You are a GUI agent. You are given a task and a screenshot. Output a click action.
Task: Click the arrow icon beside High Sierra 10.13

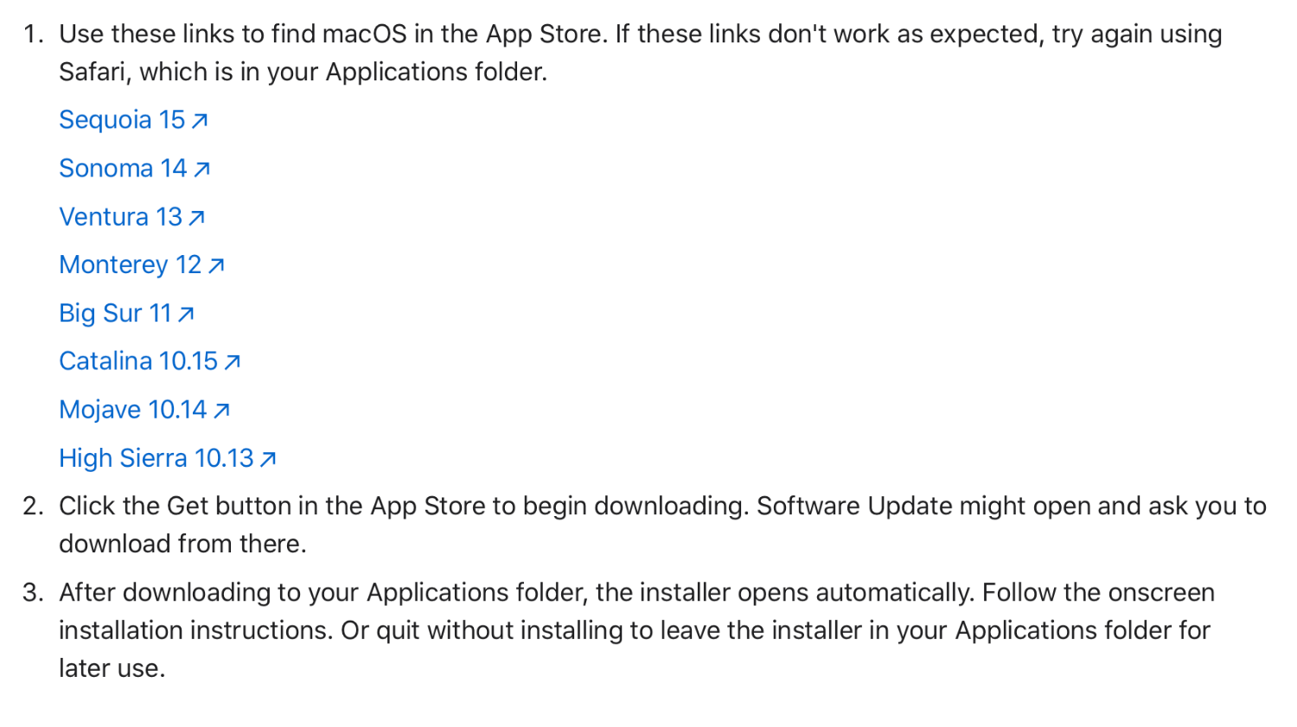(268, 459)
